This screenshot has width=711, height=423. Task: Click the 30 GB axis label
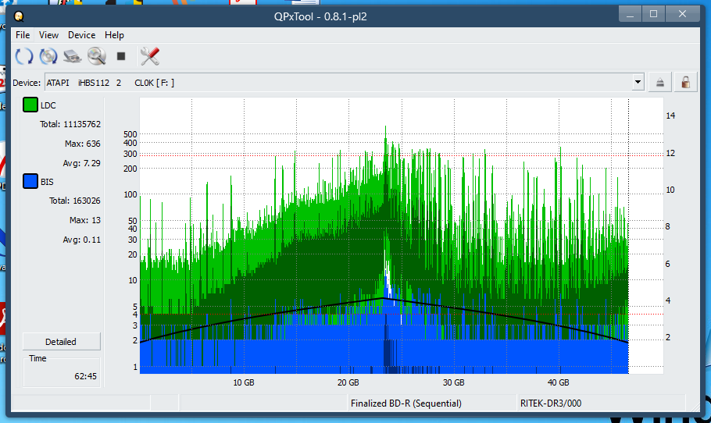453,382
